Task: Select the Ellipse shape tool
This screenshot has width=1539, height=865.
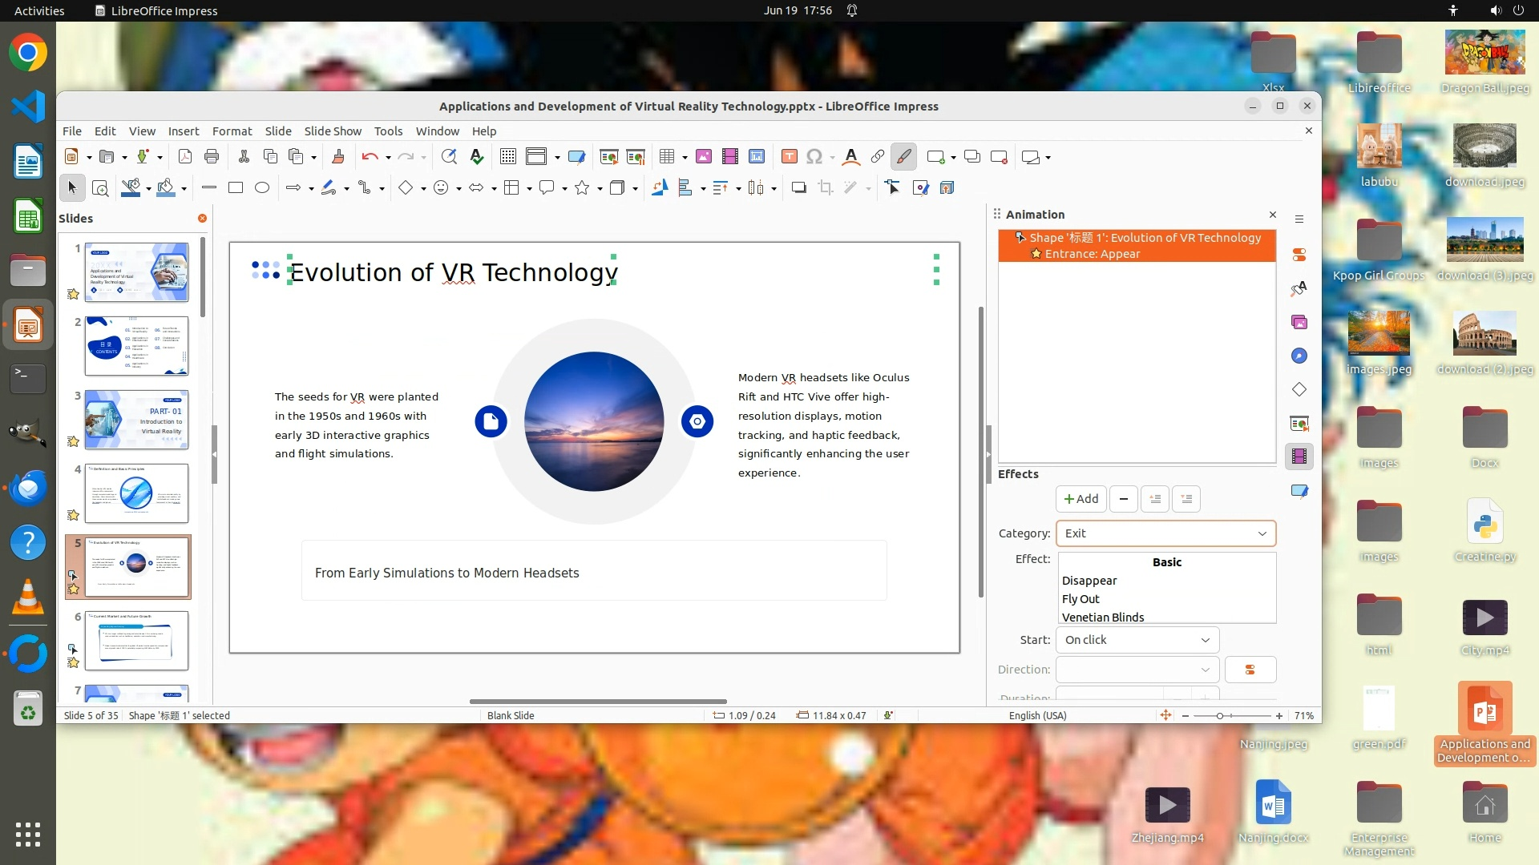Action: (x=262, y=187)
